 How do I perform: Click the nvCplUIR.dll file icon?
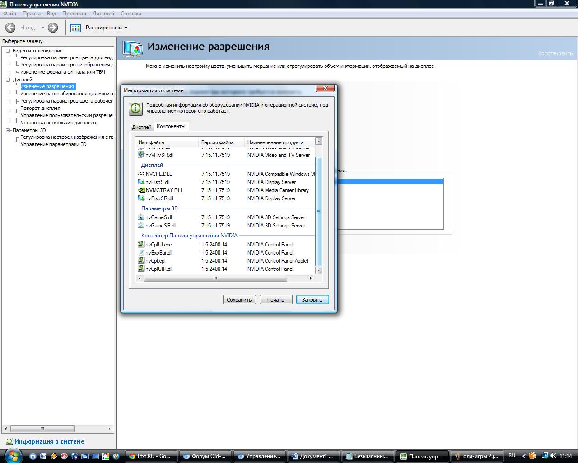141,269
